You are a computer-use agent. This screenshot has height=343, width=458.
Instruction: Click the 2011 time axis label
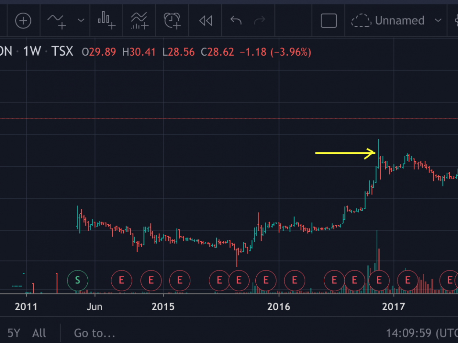[26, 307]
